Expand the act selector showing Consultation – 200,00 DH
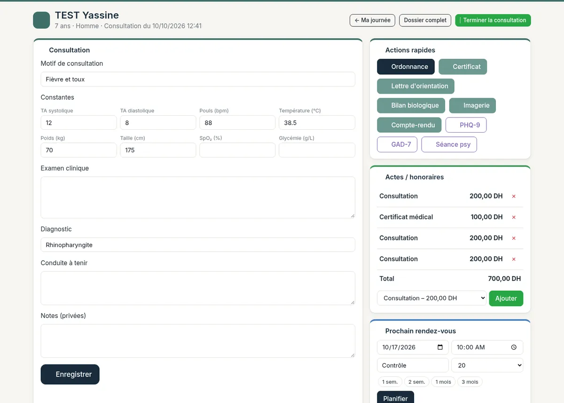The width and height of the screenshot is (564, 403). click(431, 298)
